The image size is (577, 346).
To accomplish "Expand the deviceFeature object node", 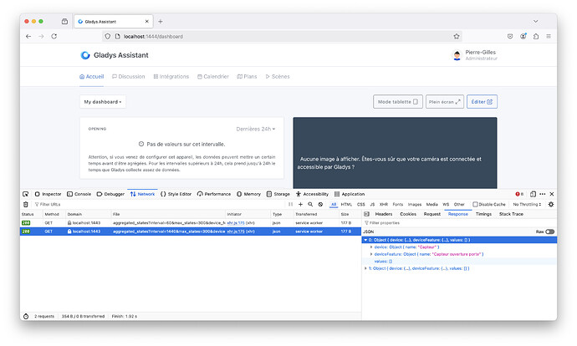I will pyautogui.click(x=372, y=254).
